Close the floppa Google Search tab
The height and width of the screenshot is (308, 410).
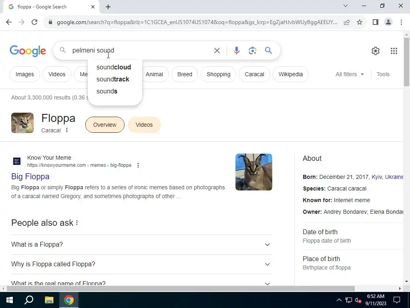coord(93,7)
